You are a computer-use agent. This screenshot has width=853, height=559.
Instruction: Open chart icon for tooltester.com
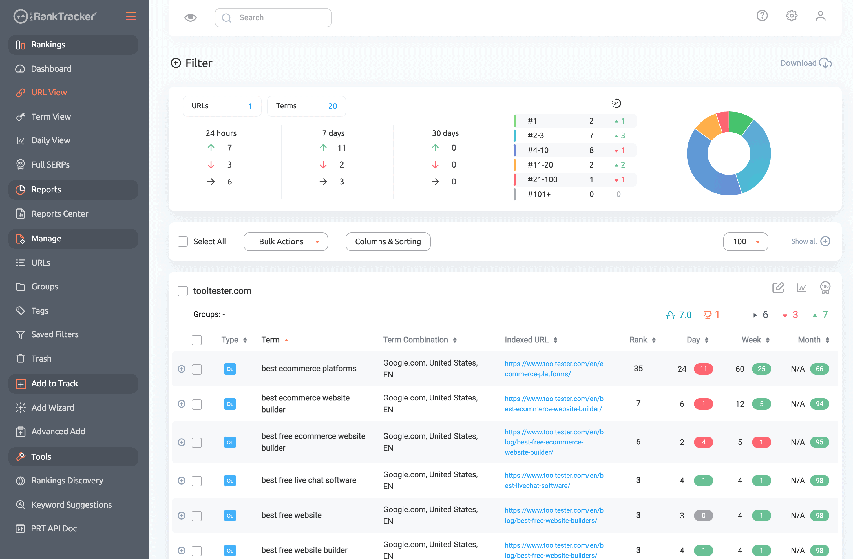click(x=801, y=288)
